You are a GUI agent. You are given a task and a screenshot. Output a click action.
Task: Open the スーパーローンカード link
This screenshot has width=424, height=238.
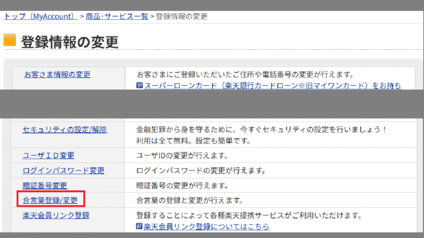(272, 86)
